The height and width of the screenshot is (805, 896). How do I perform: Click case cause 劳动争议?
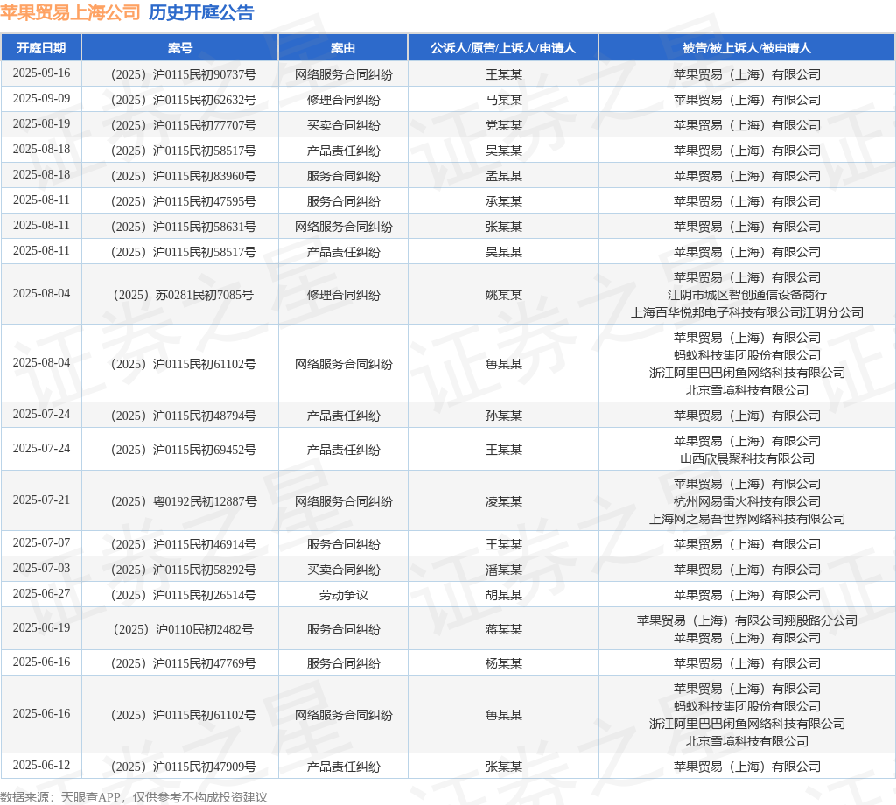point(343,595)
